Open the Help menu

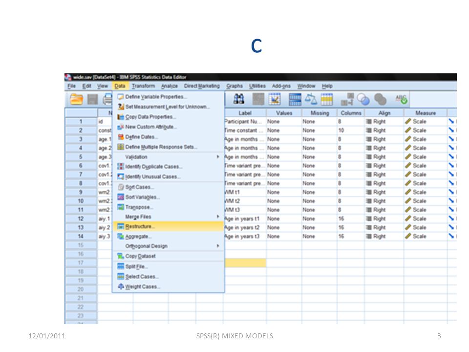pyautogui.click(x=327, y=86)
